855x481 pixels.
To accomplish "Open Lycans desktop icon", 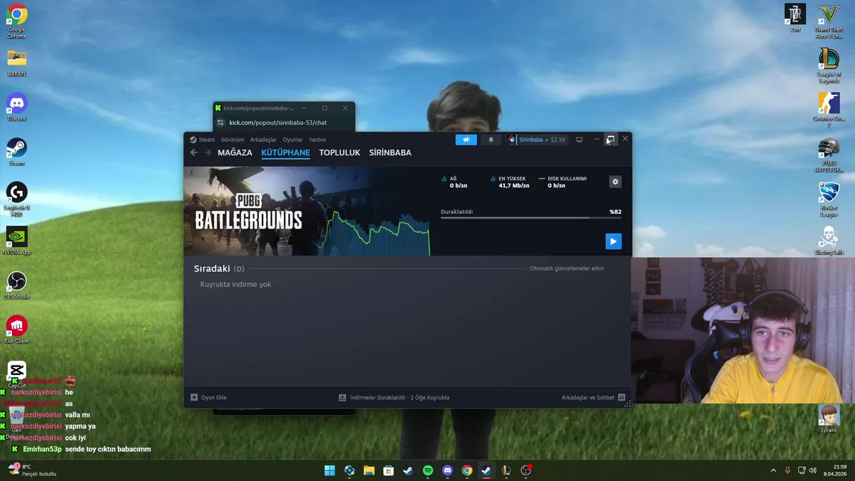I will (x=829, y=420).
